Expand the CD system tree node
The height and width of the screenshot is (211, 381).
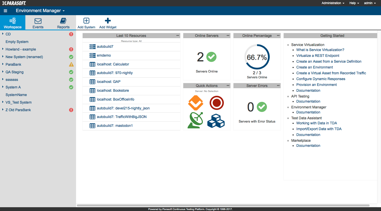[x=3, y=34]
